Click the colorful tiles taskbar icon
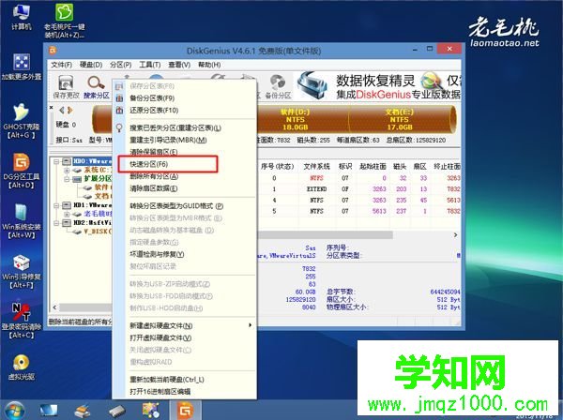 (x=151, y=411)
